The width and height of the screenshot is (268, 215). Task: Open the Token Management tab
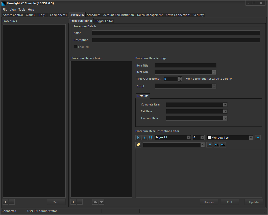(x=150, y=15)
